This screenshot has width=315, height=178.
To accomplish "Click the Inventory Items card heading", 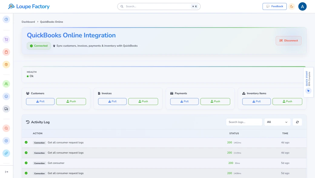I will (x=254, y=93).
